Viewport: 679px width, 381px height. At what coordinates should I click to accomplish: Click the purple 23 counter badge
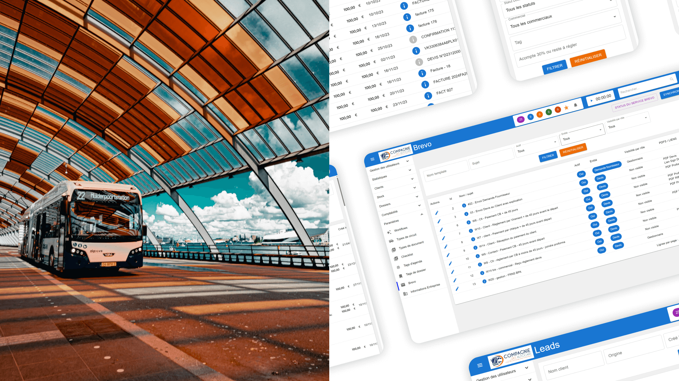tap(521, 120)
